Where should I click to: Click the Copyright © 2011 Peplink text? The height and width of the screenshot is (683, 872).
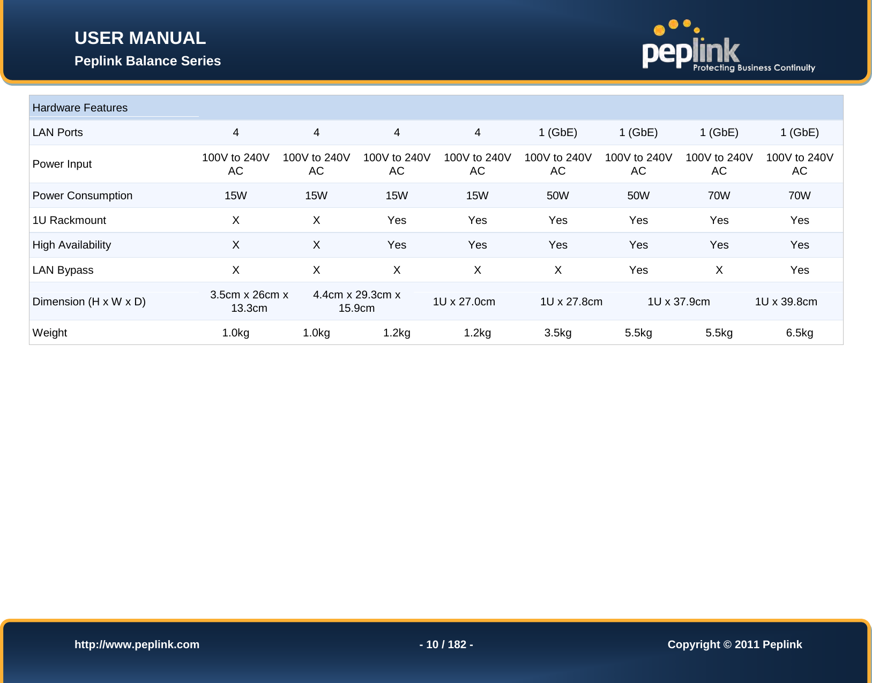734,644
